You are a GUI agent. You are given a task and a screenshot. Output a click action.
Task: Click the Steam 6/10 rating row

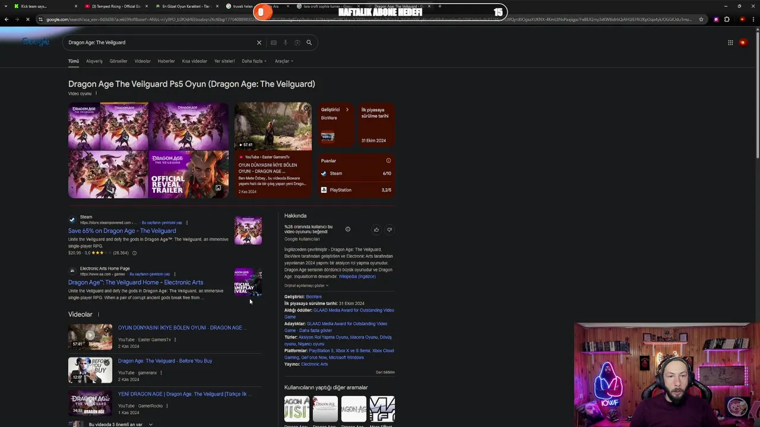click(356, 174)
